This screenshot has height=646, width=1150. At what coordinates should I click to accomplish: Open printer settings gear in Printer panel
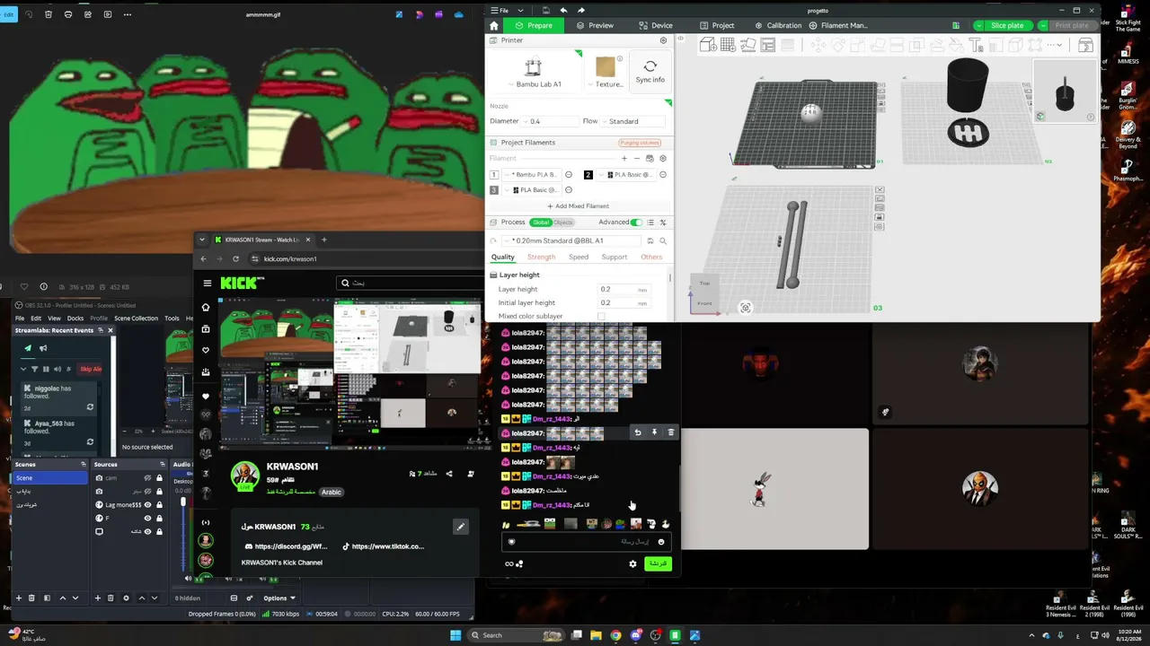coord(663,40)
